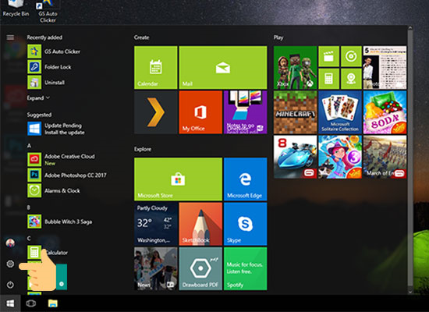The image size is (429, 312).
Task: Click the Power button
Action: [10, 285]
